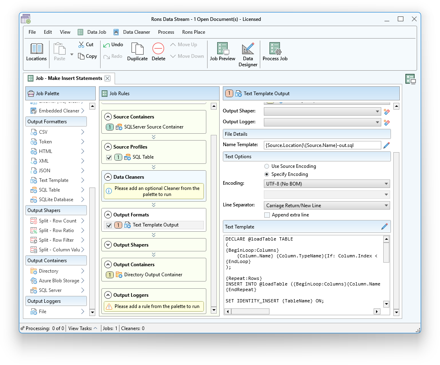
Task: Open the Process menu
Action: coord(166,32)
